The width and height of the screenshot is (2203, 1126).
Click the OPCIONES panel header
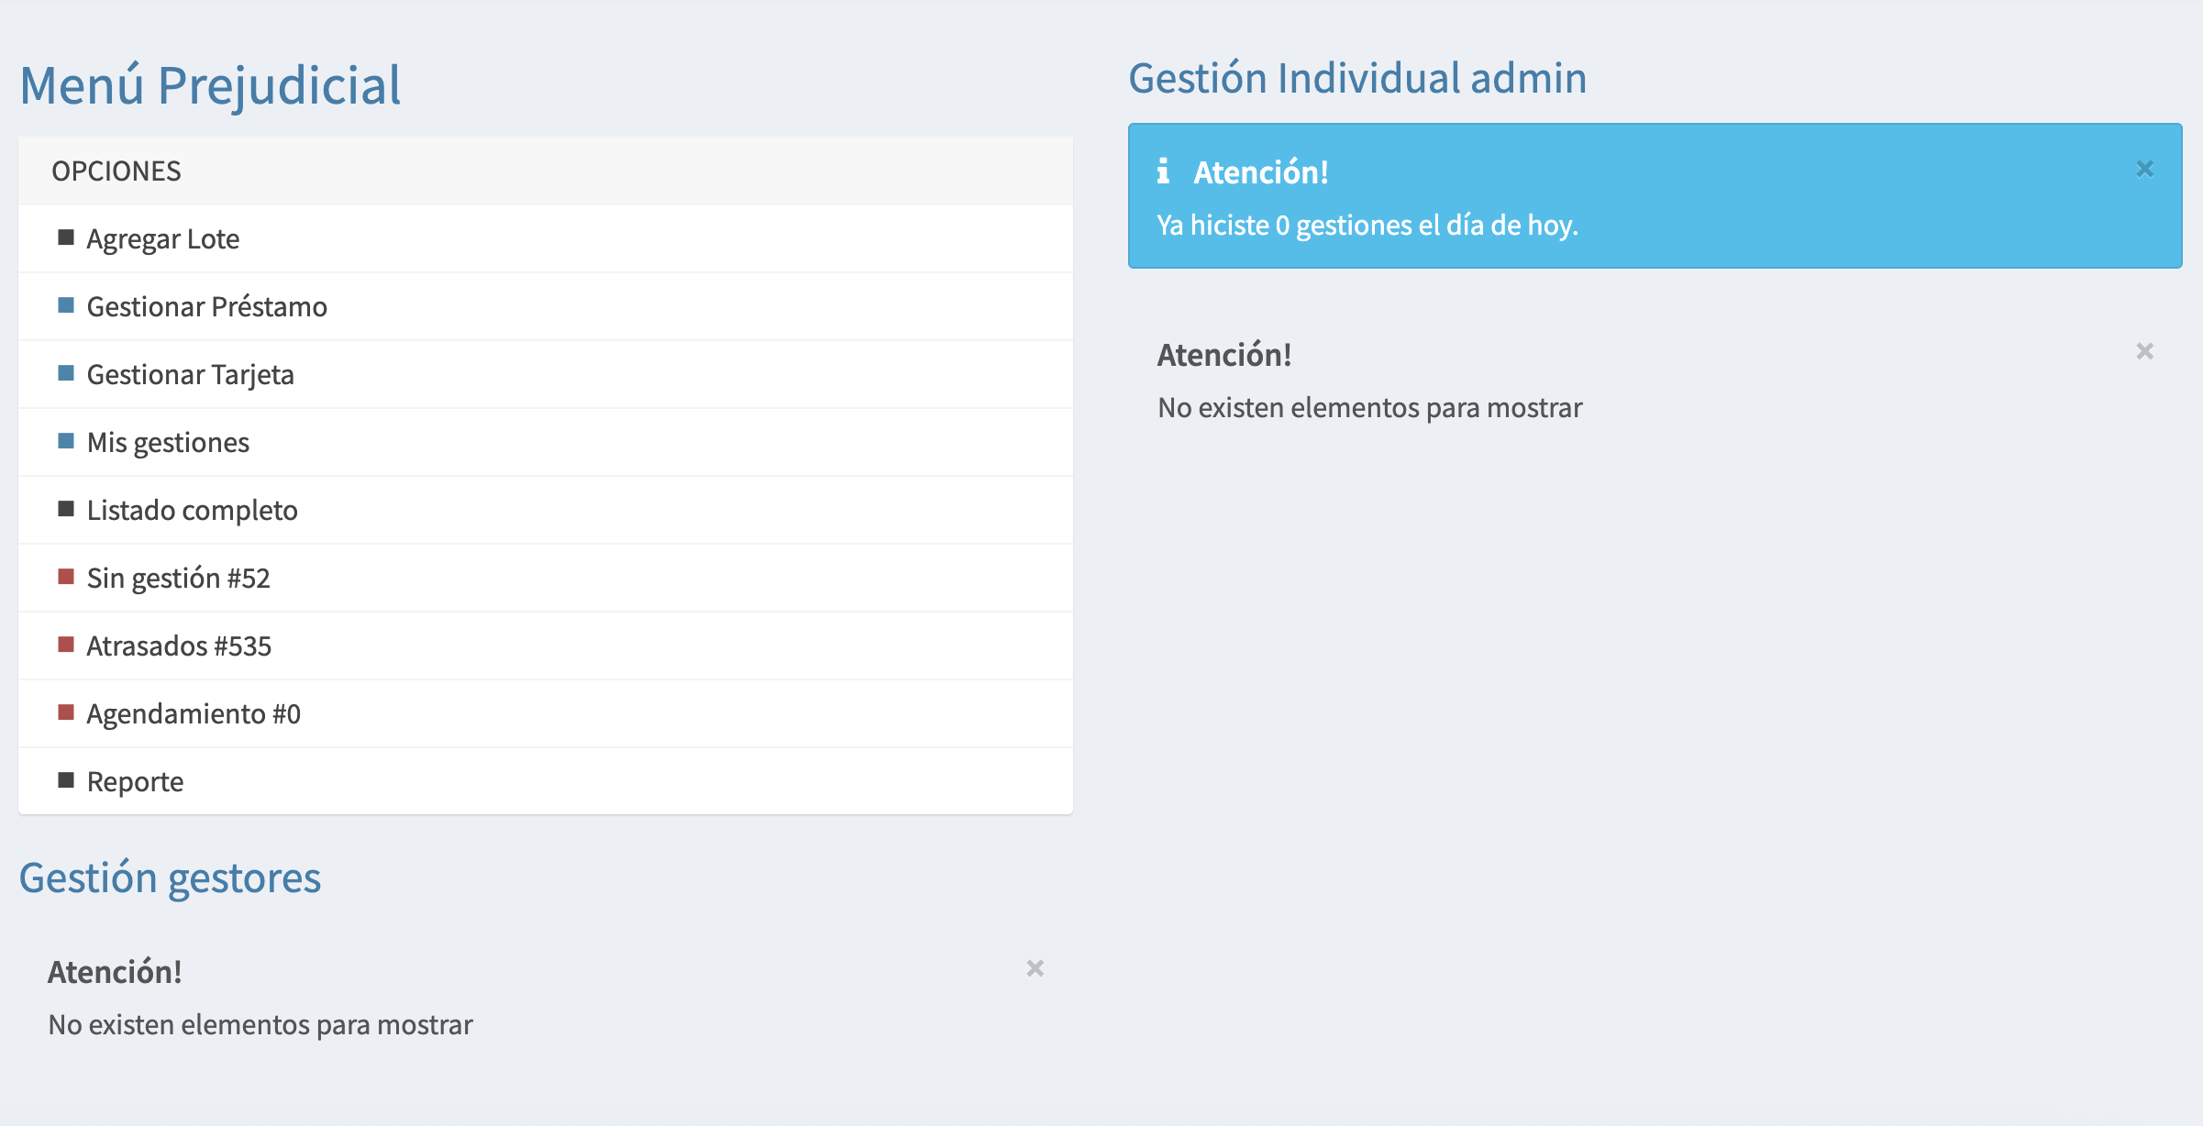116,171
